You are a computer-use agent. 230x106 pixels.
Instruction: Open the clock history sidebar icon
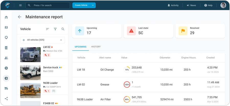tap(6, 68)
